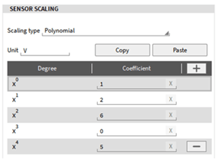Viewport: 216px width, 162px height.
Task: Click the Scaling type dropdown arrow
Action: click(167, 33)
